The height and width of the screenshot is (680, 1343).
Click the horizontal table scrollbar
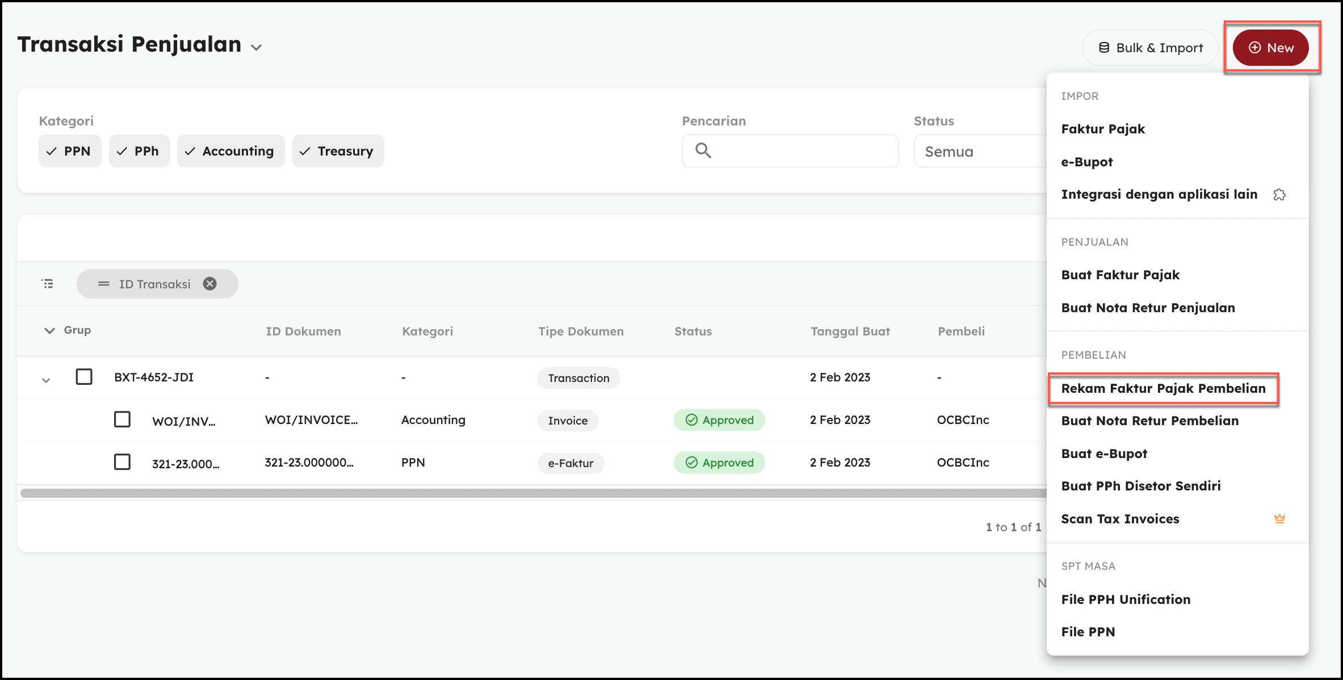coord(532,493)
